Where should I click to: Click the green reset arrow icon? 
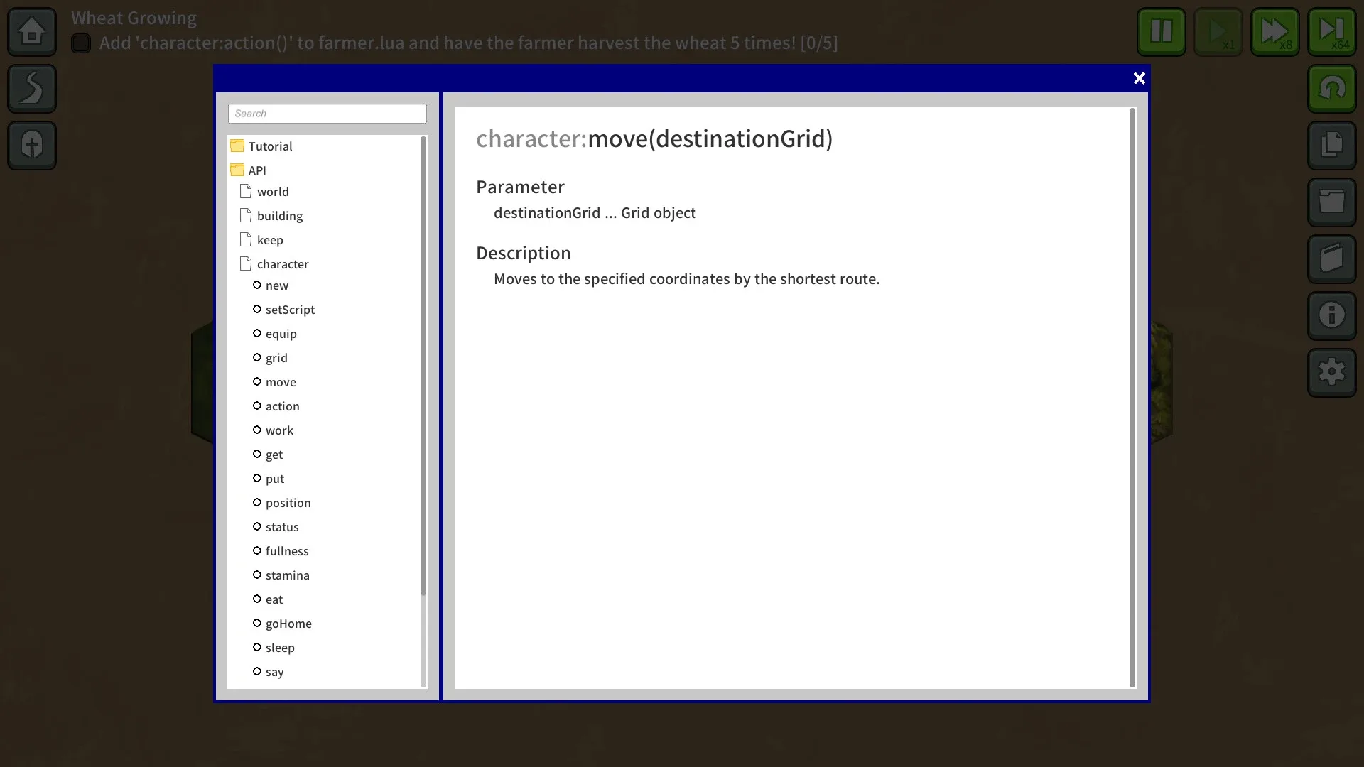point(1331,88)
